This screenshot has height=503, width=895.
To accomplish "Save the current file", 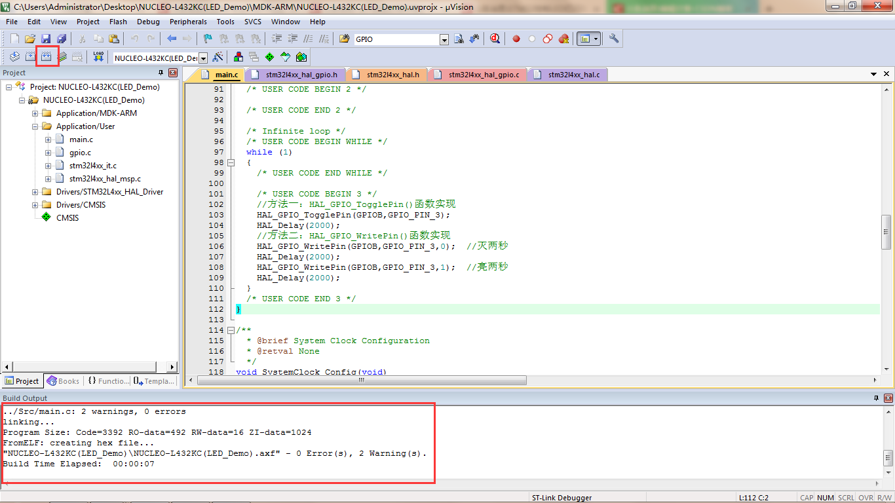I will tap(46, 39).
